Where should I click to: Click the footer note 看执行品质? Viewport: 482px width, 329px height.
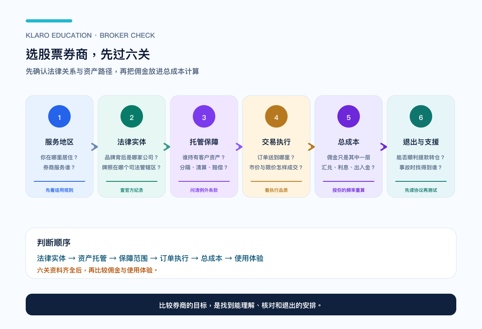[276, 190]
